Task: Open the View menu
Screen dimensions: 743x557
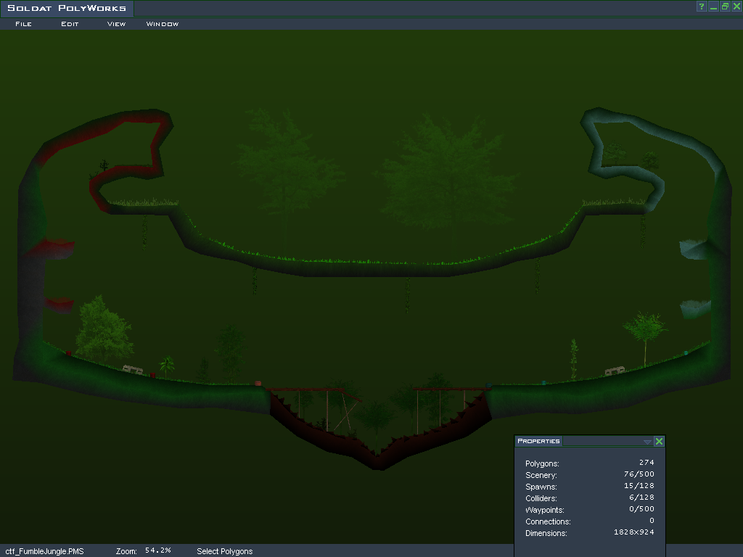Action: pyautogui.click(x=116, y=24)
